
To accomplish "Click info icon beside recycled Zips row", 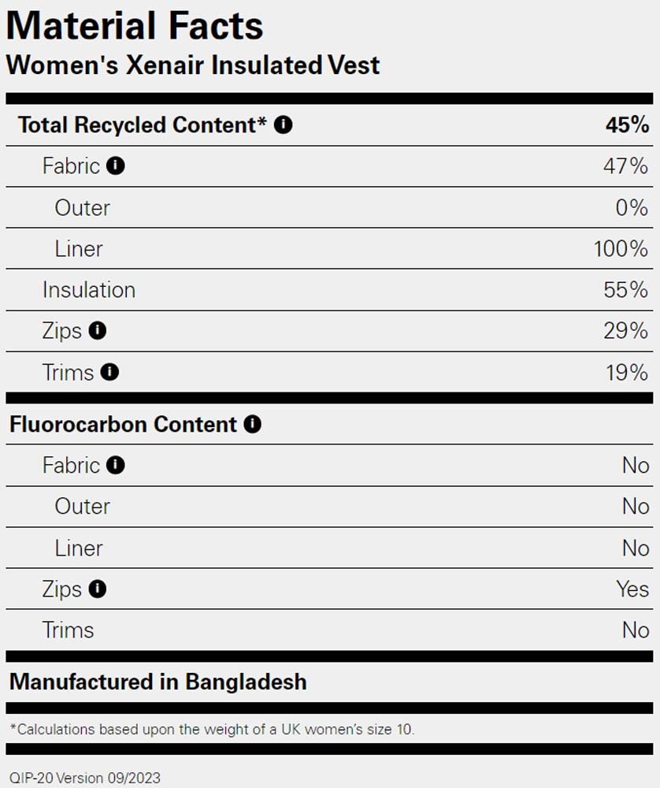I will tap(98, 330).
